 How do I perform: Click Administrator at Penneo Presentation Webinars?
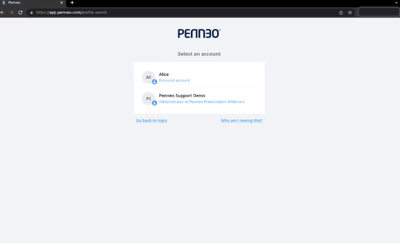click(202, 101)
